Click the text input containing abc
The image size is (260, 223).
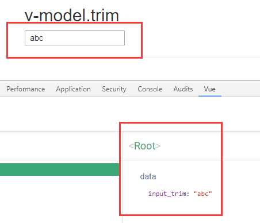tap(75, 38)
